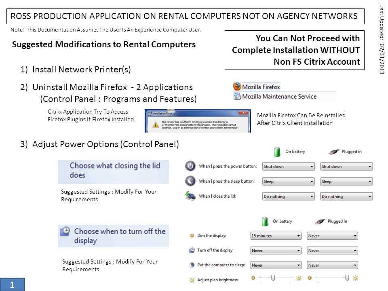This screenshot has height=291, width=388.
Task: Click 'Dim the display:' label
Action: (x=211, y=236)
